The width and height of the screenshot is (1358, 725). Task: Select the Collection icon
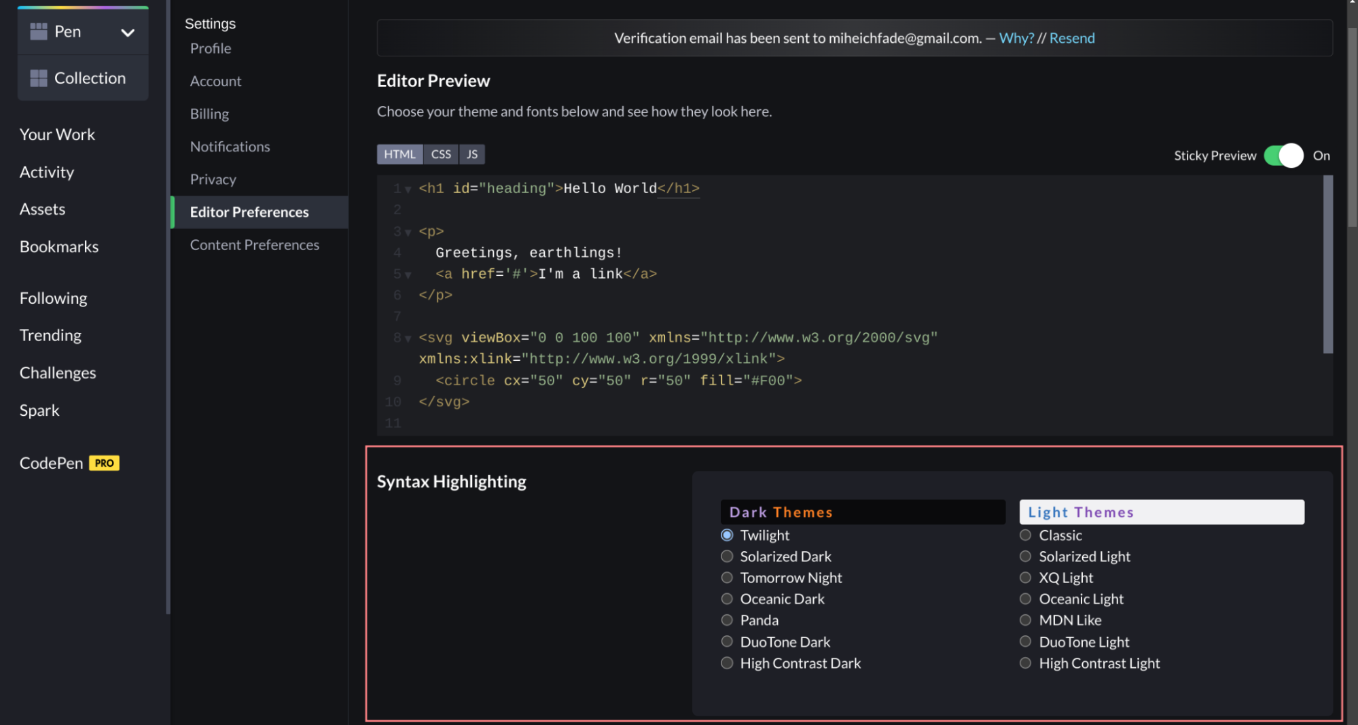pyautogui.click(x=39, y=77)
